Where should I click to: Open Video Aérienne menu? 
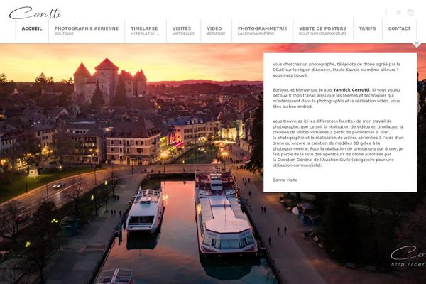(x=216, y=31)
